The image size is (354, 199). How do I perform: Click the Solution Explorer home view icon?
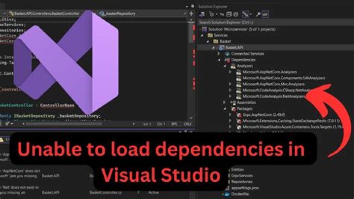coord(202,14)
